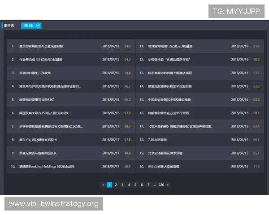The image size is (269, 215).
Task: Open event 1 about 赛灵思 acquiring AI startup
Action: (x=41, y=46)
